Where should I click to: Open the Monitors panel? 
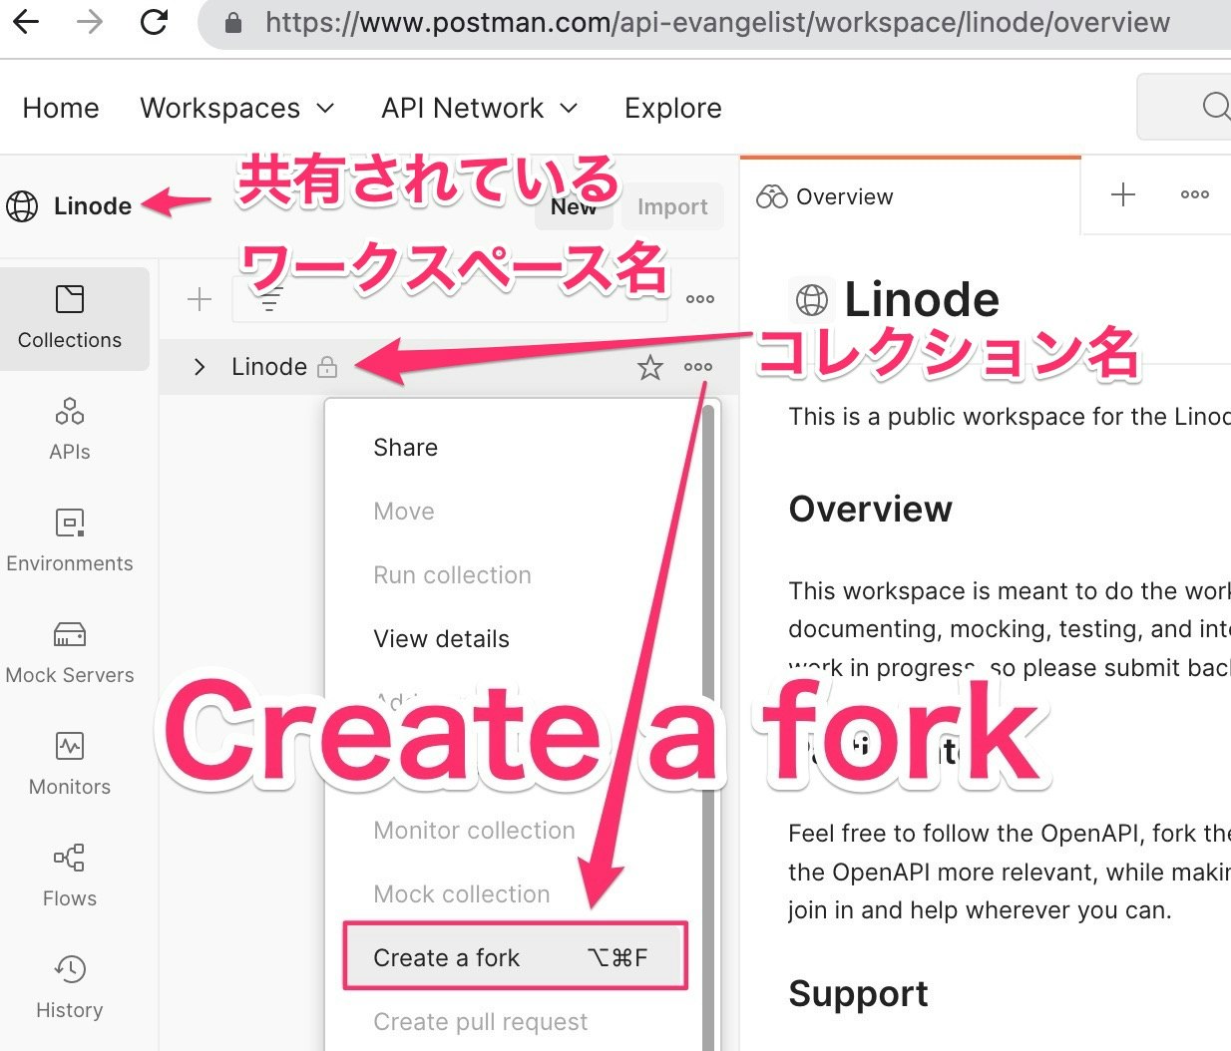(68, 761)
